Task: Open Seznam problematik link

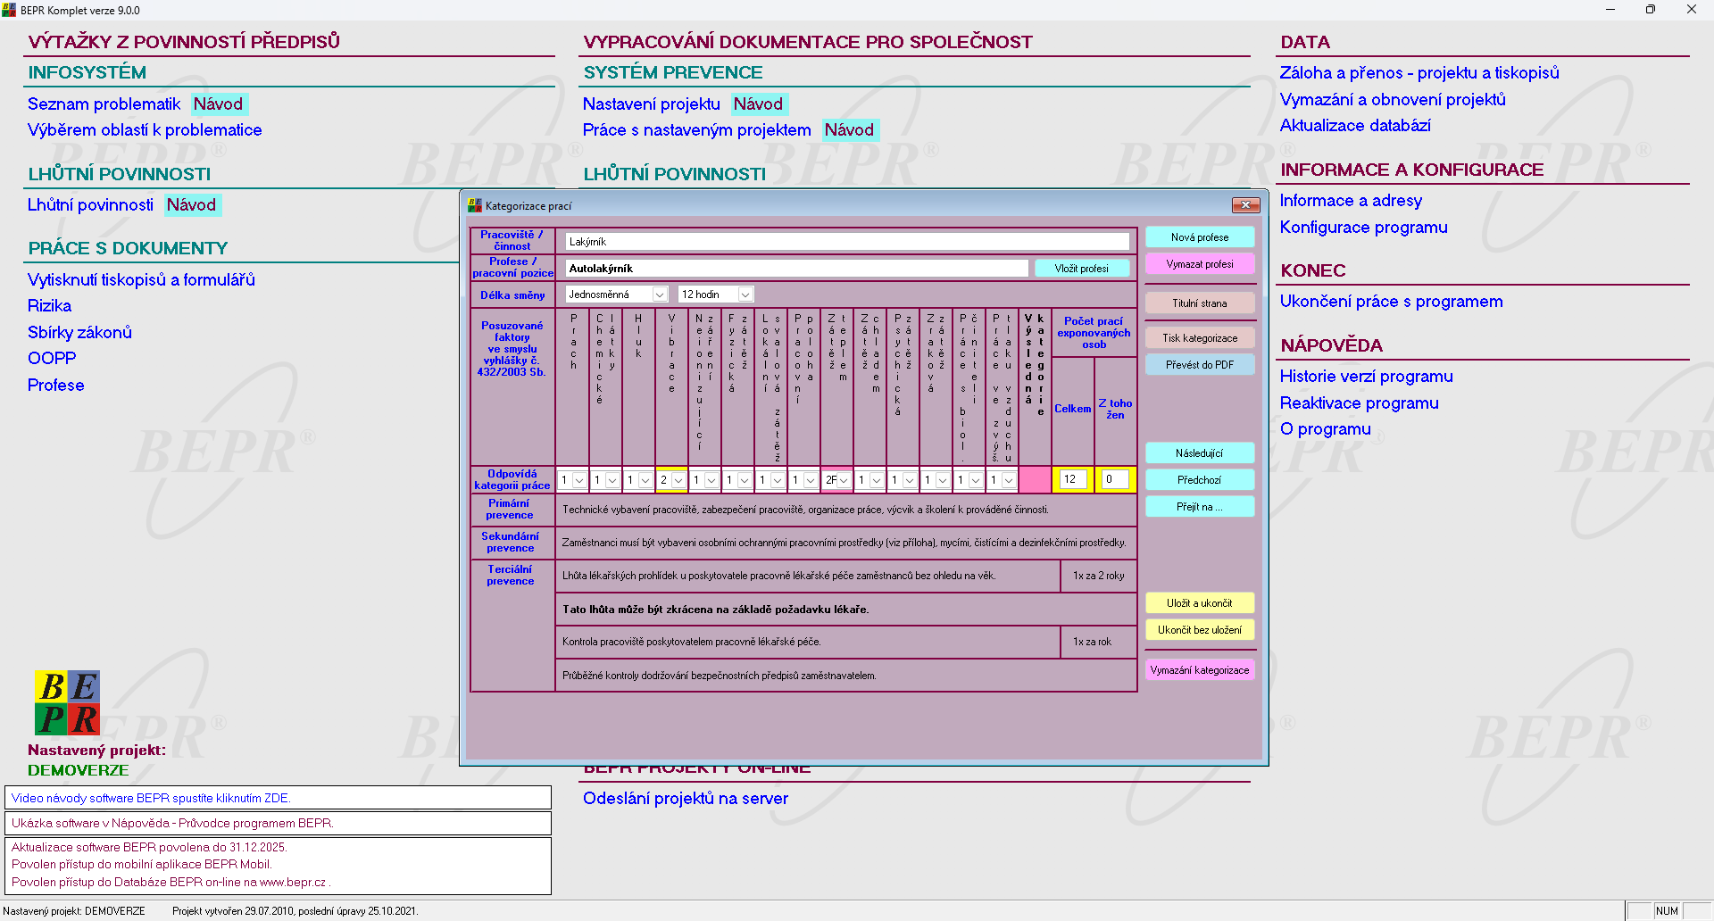Action: coord(104,104)
